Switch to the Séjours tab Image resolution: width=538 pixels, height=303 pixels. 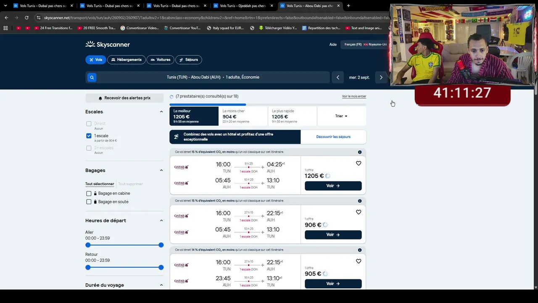coord(189,60)
